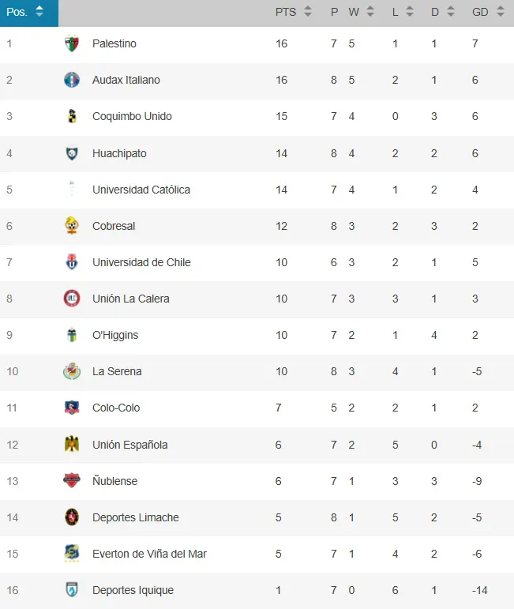Open the O'Higgins team name
514x609 pixels.
pos(115,335)
